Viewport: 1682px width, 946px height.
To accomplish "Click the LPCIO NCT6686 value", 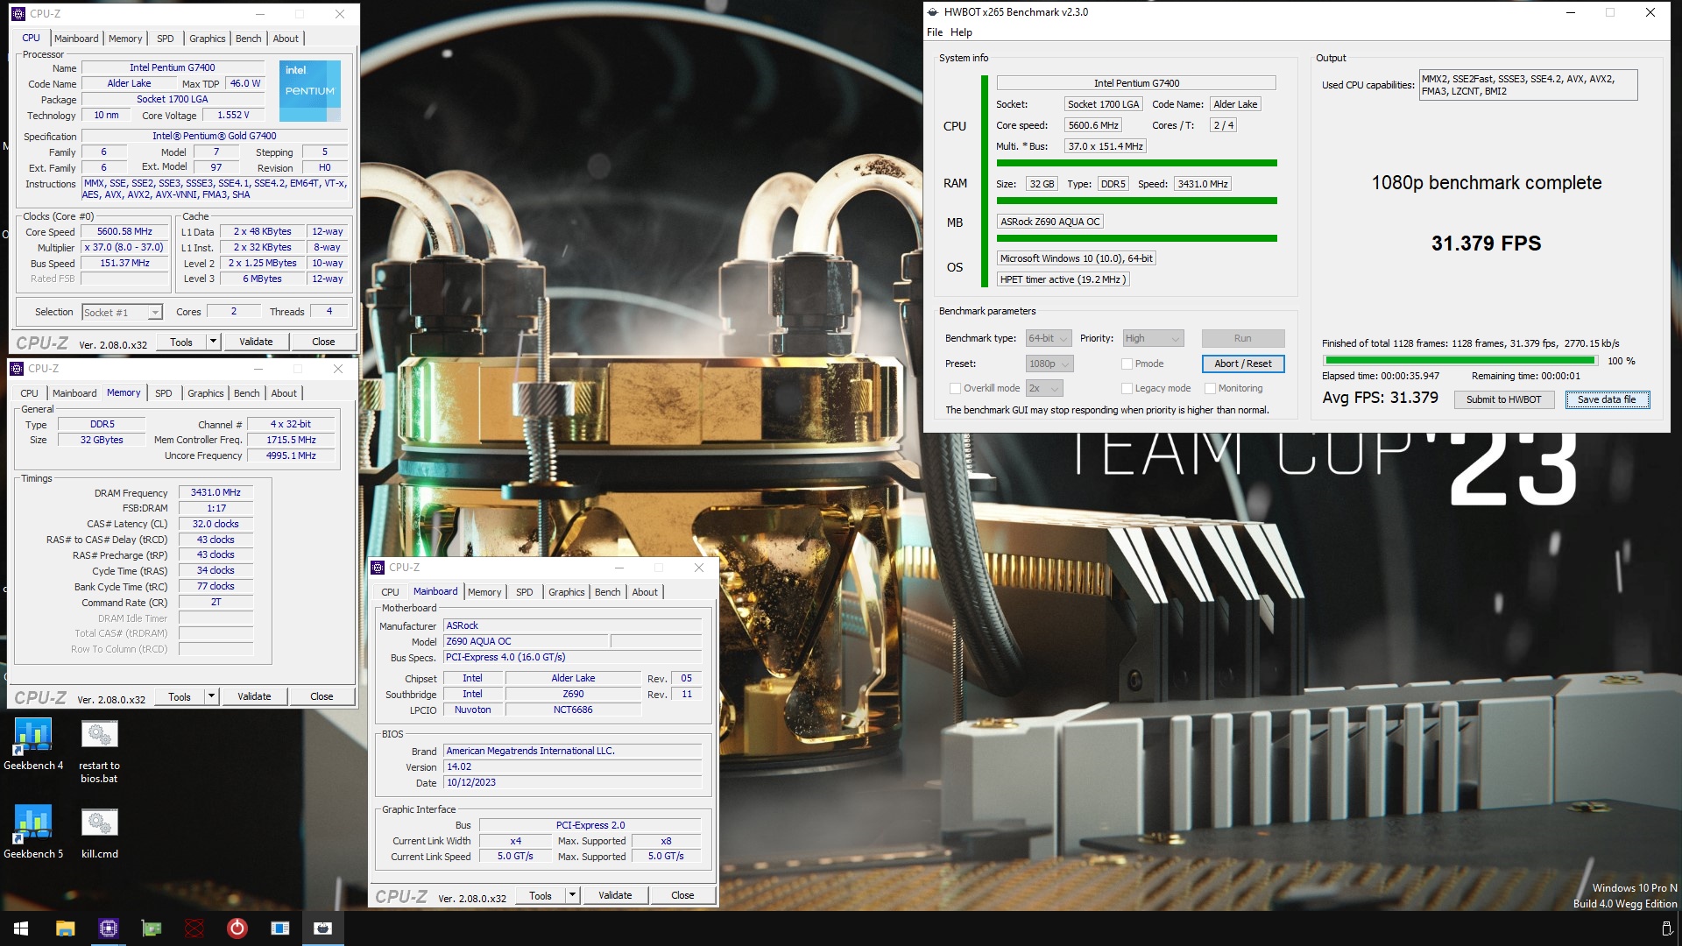I will pyautogui.click(x=573, y=709).
